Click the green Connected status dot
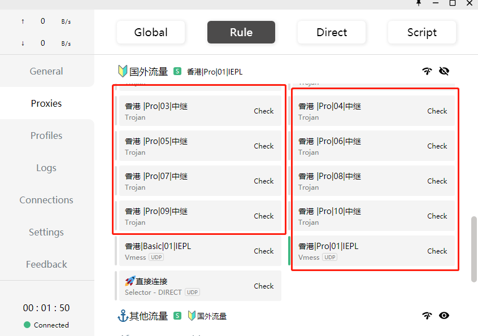This screenshot has height=336, width=478. 27,325
